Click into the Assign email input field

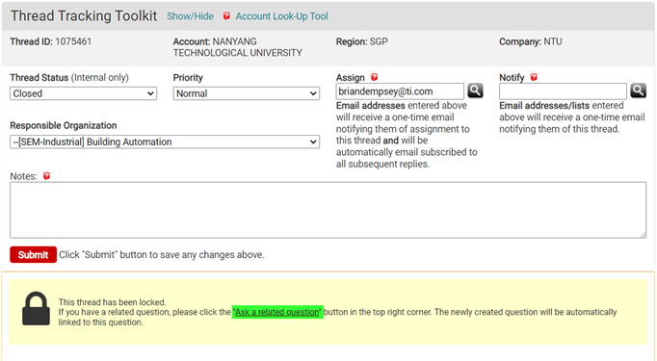point(400,91)
